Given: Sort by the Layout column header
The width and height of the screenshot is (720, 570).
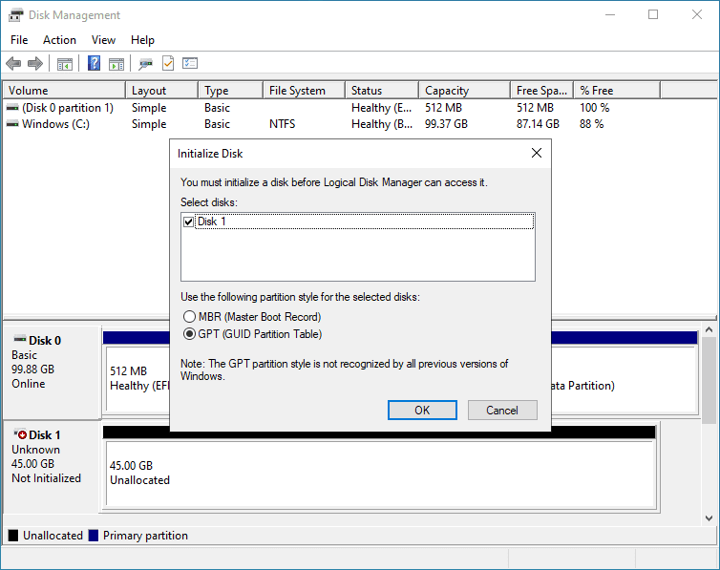Looking at the screenshot, I should (161, 91).
